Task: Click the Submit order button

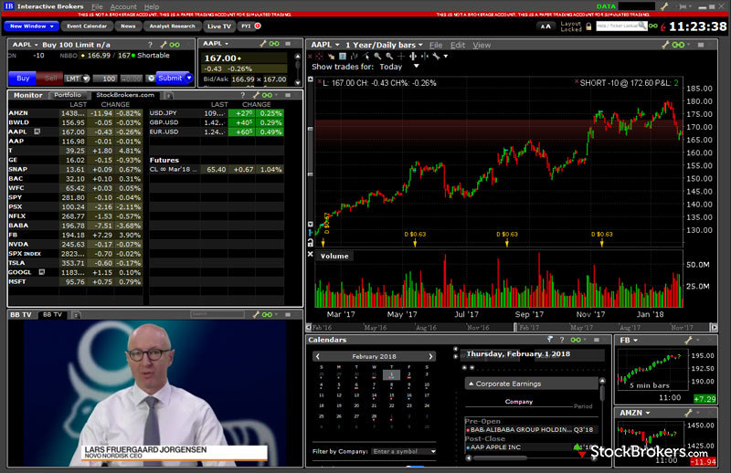Action: 170,78
